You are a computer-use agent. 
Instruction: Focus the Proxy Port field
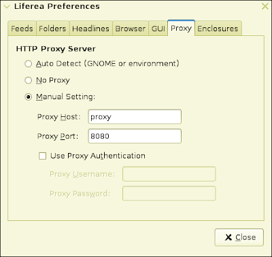point(135,136)
